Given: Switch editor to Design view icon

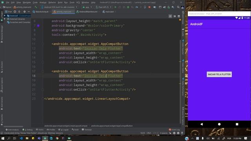Looking at the screenshot, I should (179, 16).
